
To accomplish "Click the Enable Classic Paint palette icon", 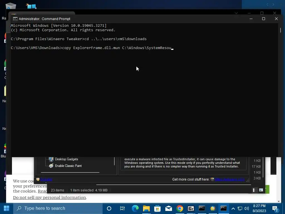I will click(51, 166).
